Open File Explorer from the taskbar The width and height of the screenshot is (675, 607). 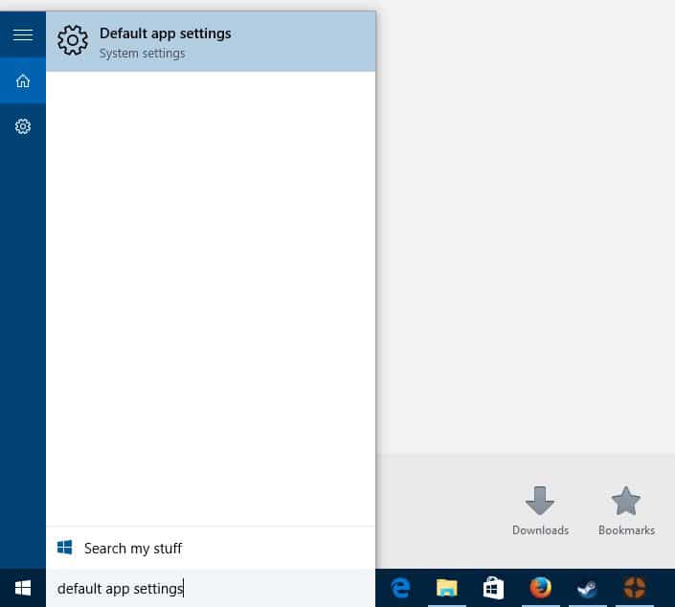[447, 588]
